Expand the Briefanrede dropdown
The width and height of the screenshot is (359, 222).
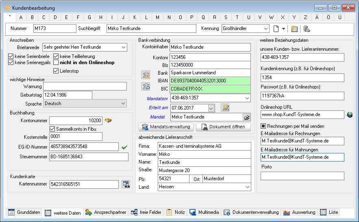coord(124,47)
